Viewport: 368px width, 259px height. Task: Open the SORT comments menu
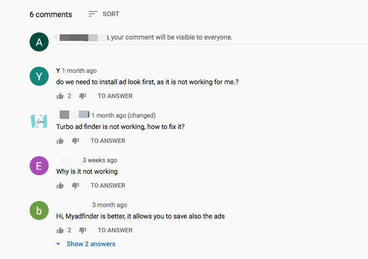(104, 14)
